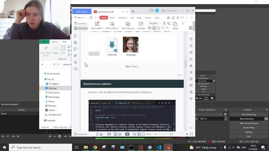Open a new tab with plus button
Image resolution: width=269 pixels, height=151 pixels.
(133, 11)
